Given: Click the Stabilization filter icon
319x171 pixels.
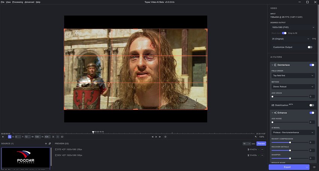Looking at the screenshot, I should tap(273, 105).
